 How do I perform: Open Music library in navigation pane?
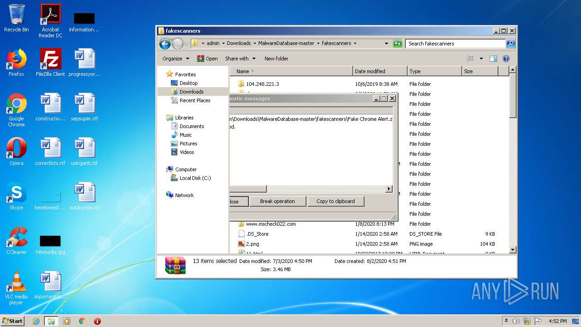[186, 135]
